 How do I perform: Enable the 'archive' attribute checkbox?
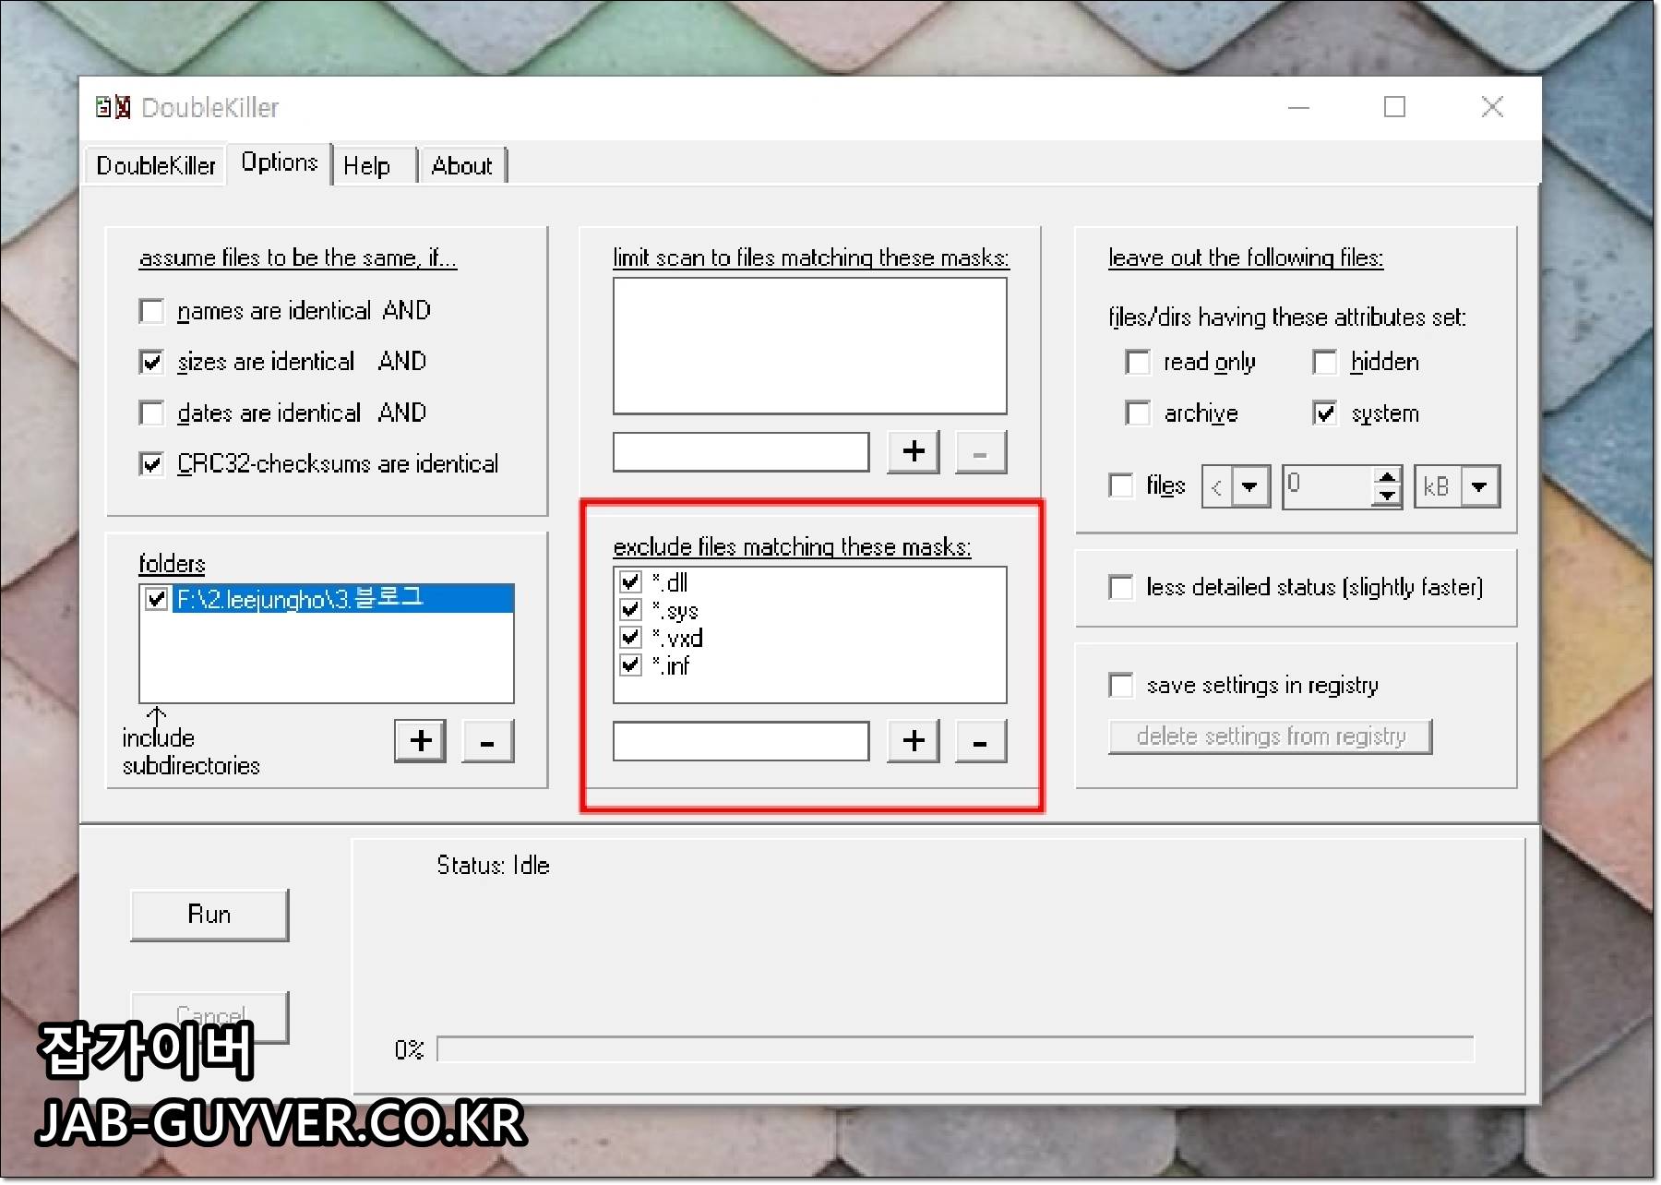click(1138, 413)
